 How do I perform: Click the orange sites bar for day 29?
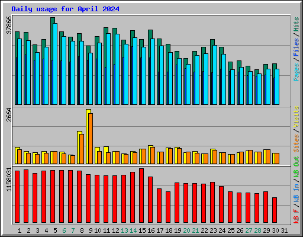click(x=268, y=156)
